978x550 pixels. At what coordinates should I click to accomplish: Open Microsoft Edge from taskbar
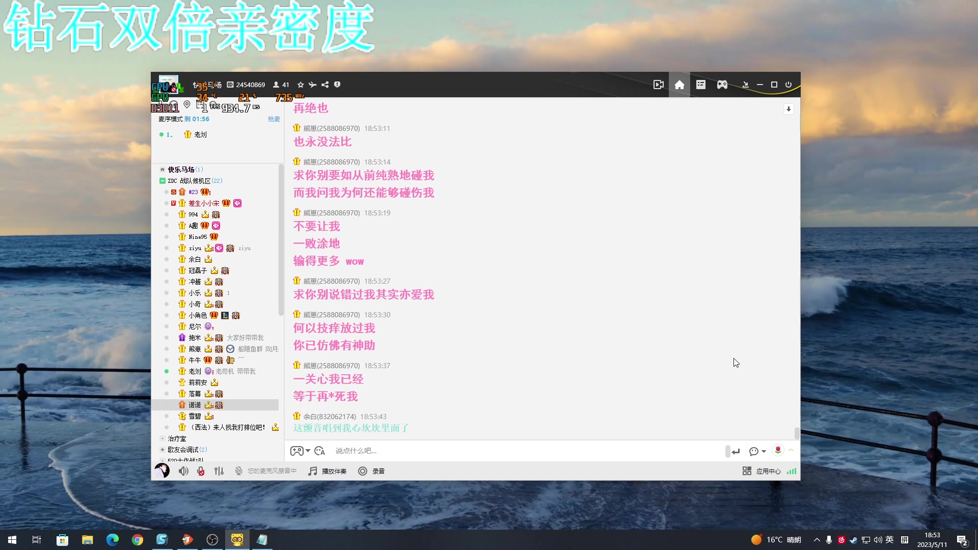pyautogui.click(x=112, y=540)
